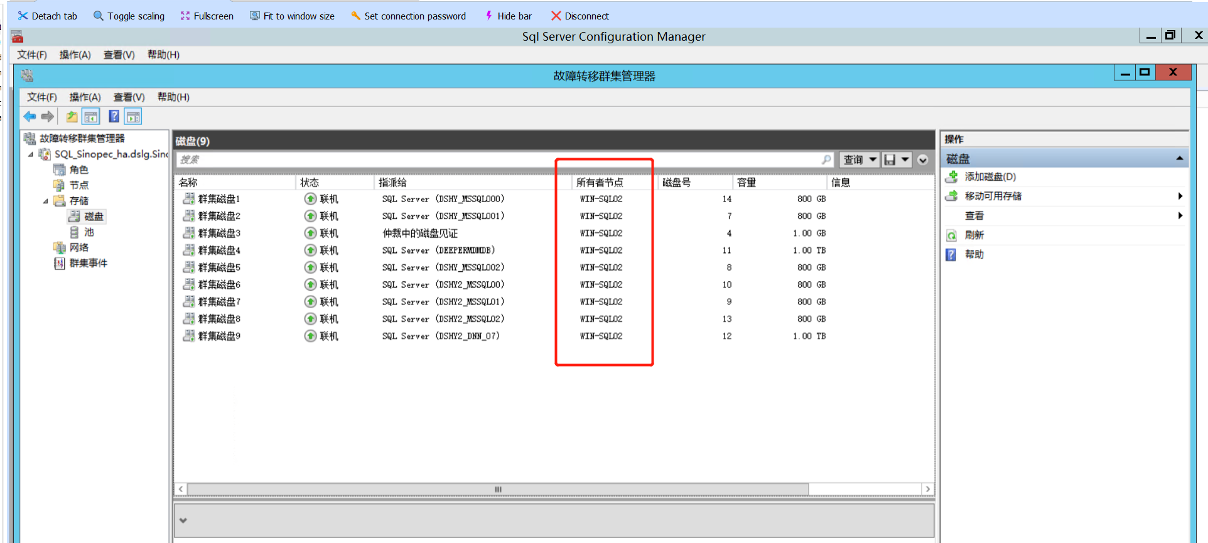Collapse the 存储 storage tree node
The height and width of the screenshot is (543, 1208).
(x=45, y=201)
